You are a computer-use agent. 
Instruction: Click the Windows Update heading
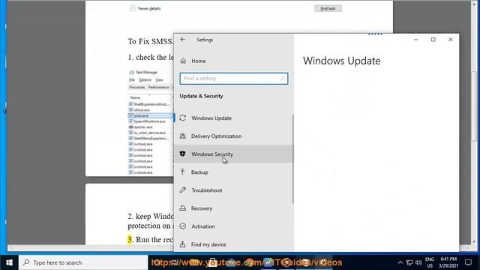tap(342, 61)
